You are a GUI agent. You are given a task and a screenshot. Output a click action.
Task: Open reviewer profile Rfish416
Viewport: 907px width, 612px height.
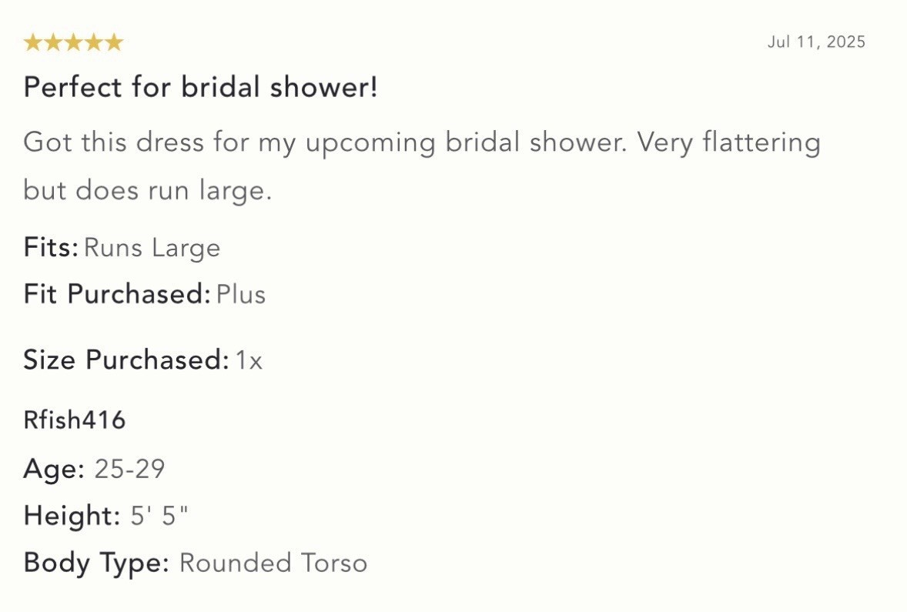[74, 420]
